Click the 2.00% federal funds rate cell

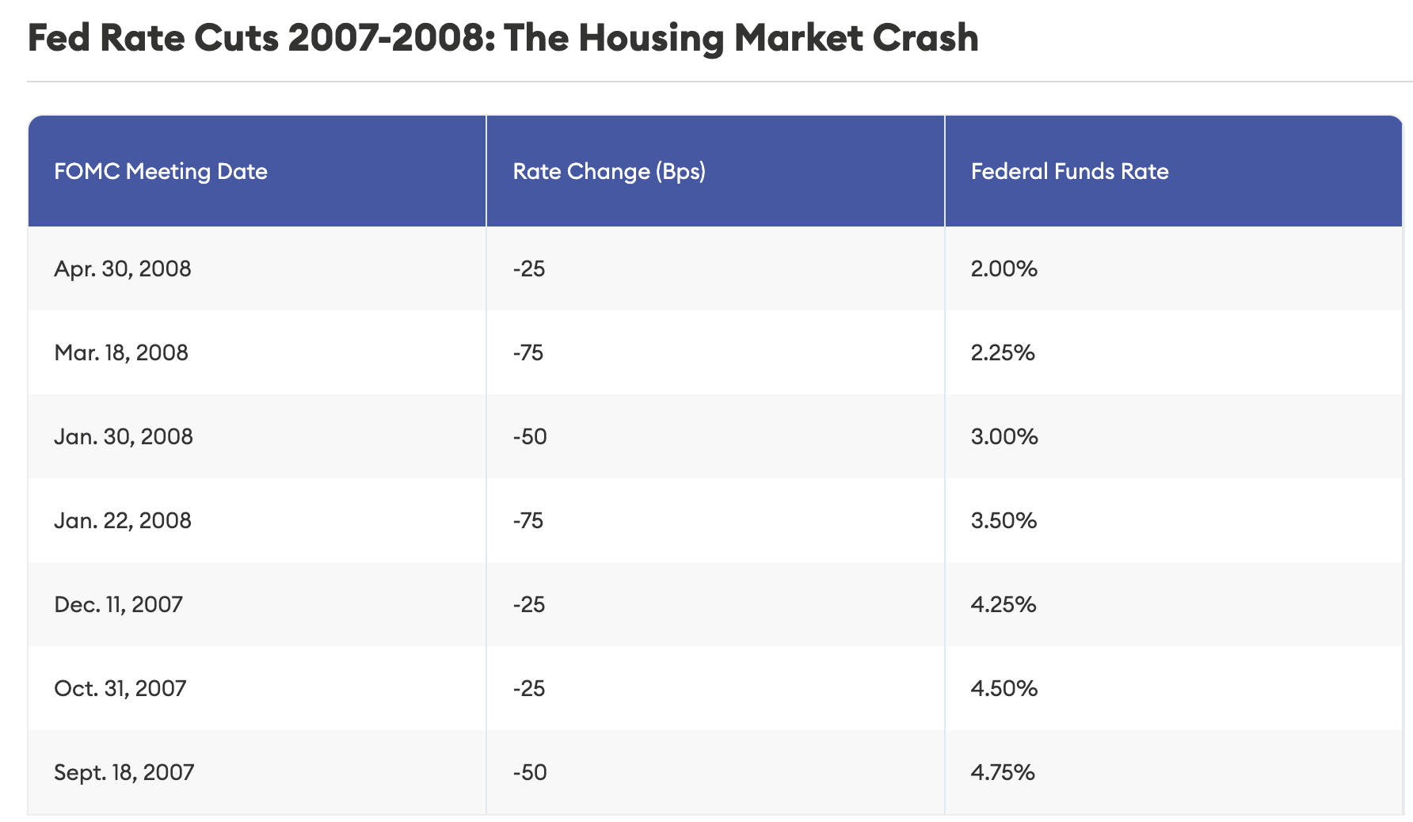(1004, 268)
